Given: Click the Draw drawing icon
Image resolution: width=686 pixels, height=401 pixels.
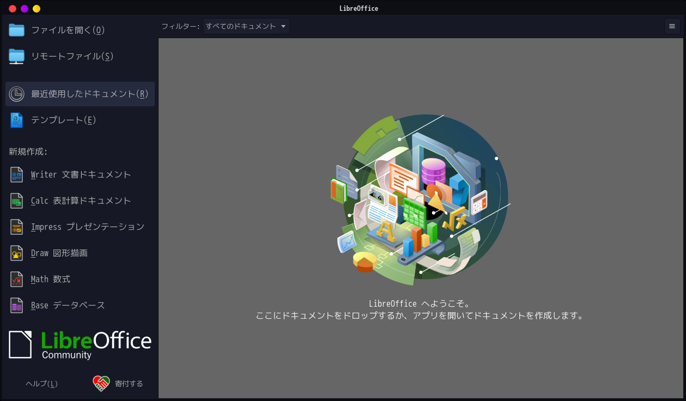Looking at the screenshot, I should 16,253.
